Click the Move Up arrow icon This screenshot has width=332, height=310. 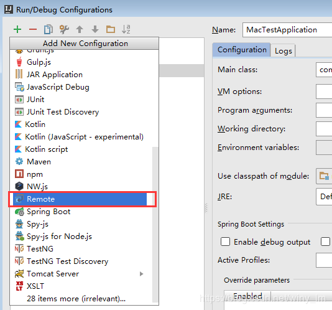click(80, 29)
